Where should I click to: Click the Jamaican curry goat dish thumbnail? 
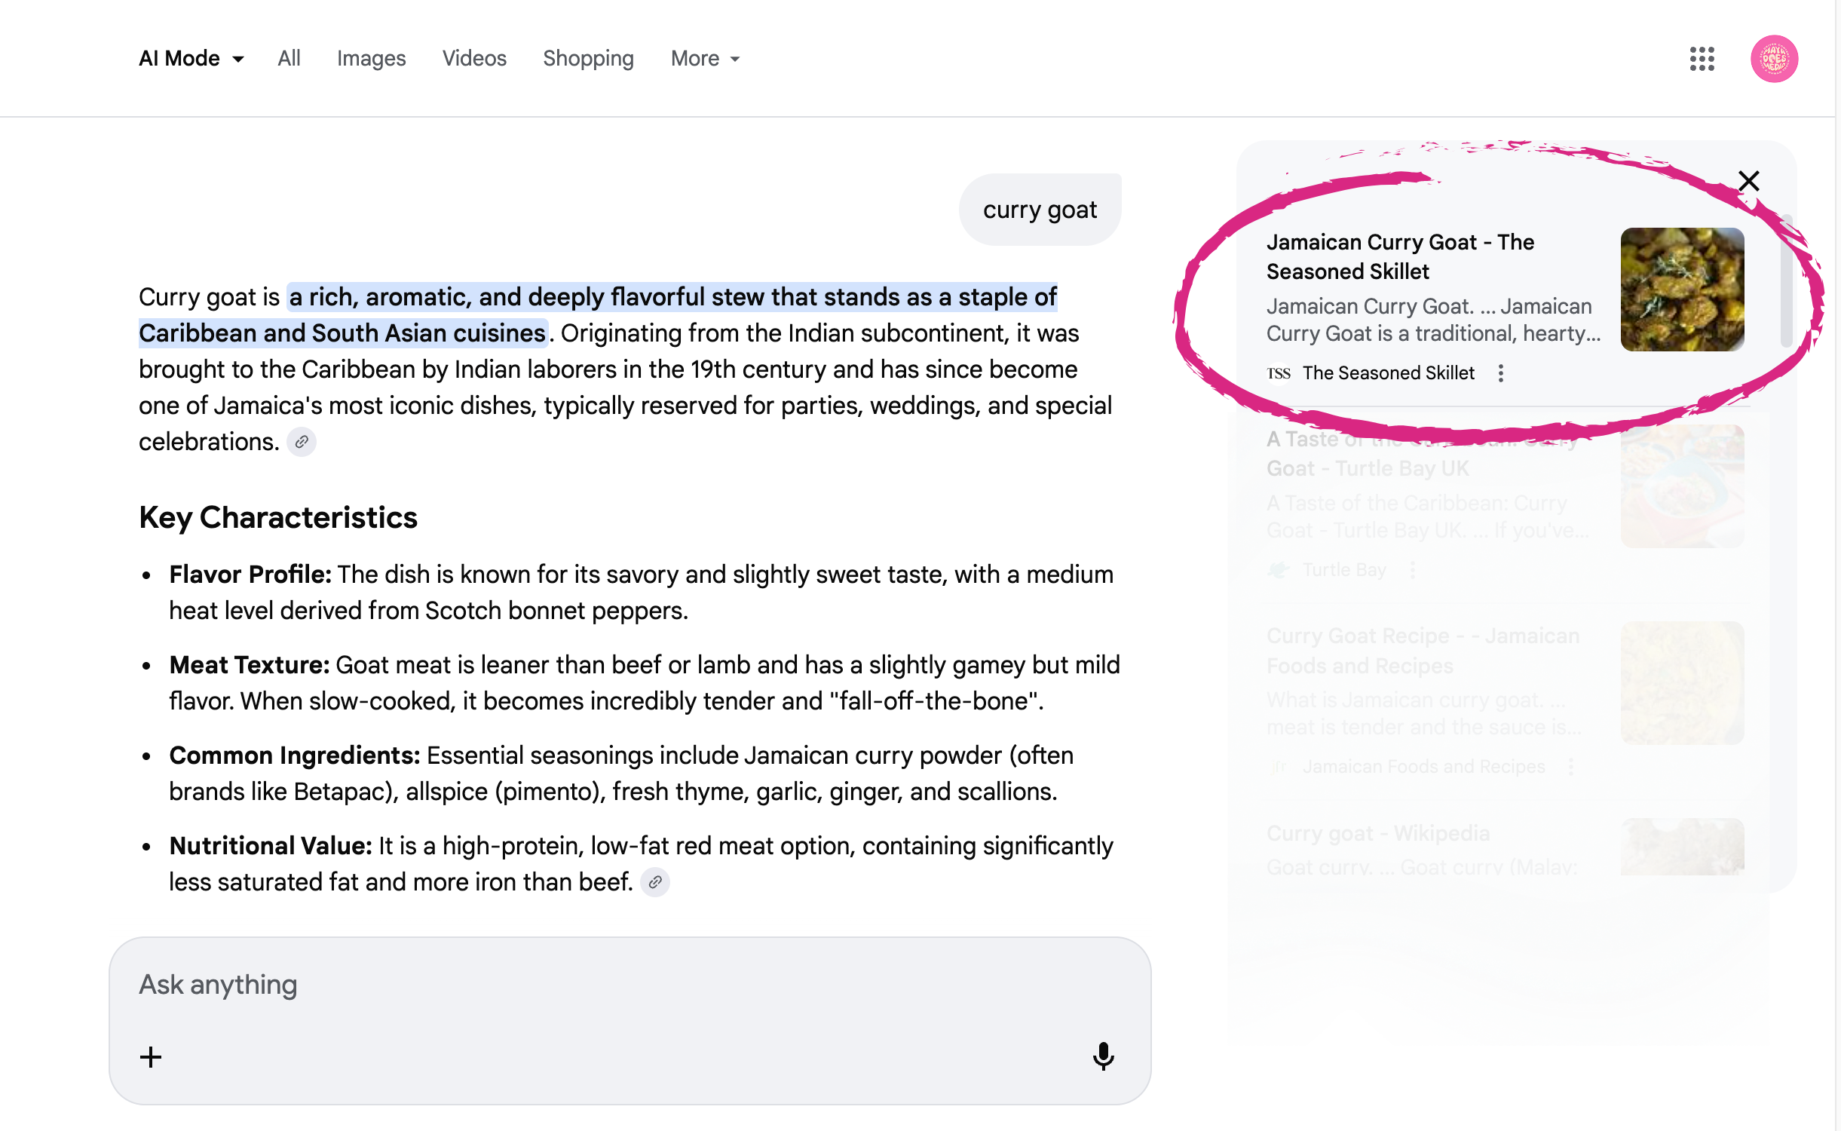tap(1682, 290)
